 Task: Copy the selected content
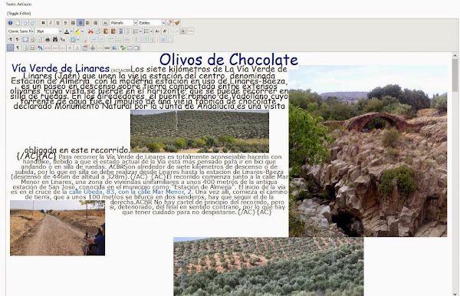98,31
